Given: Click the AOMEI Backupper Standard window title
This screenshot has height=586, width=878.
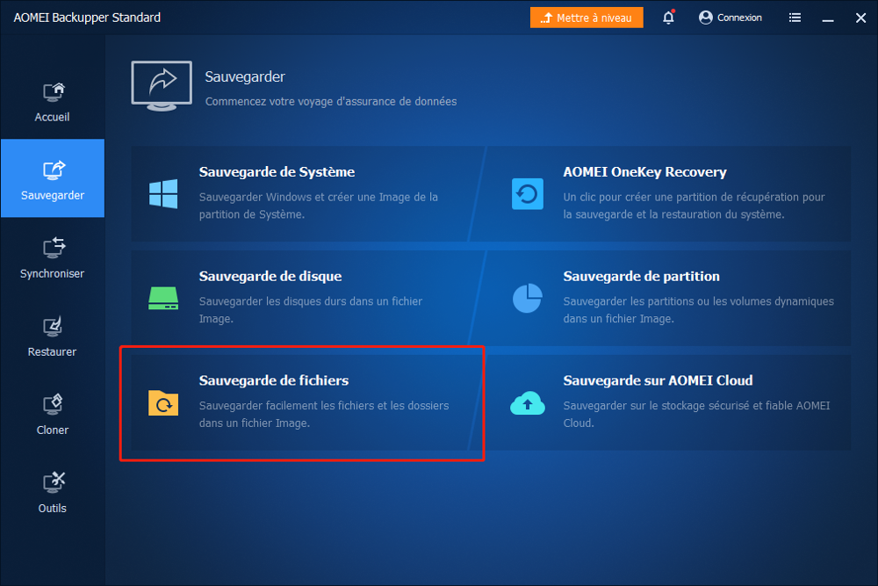Looking at the screenshot, I should point(87,18).
